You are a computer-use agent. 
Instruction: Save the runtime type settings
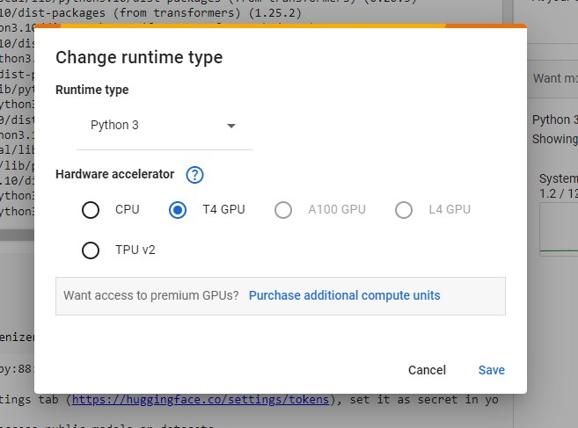(x=492, y=370)
